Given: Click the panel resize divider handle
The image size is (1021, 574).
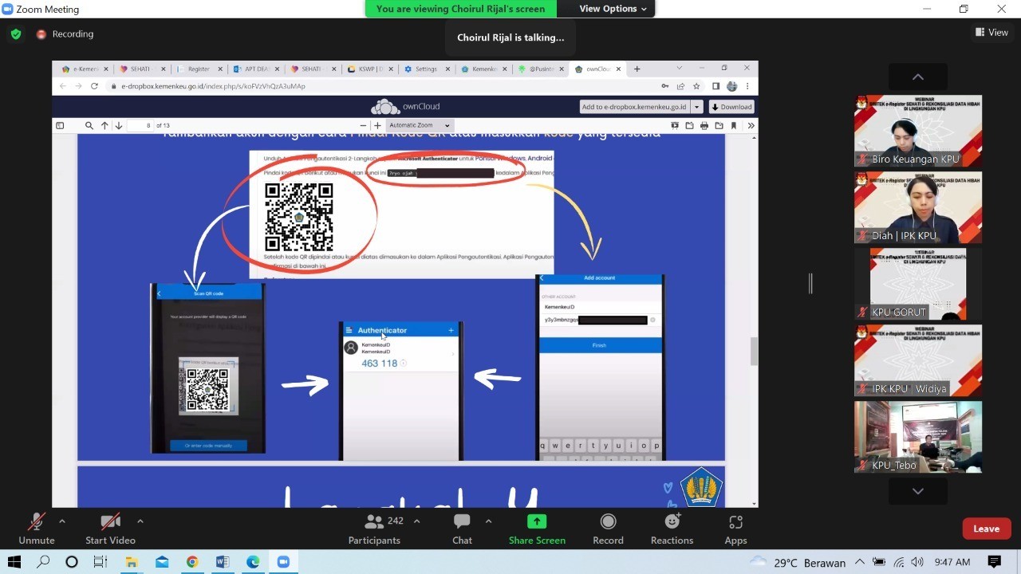Looking at the screenshot, I should (810, 283).
